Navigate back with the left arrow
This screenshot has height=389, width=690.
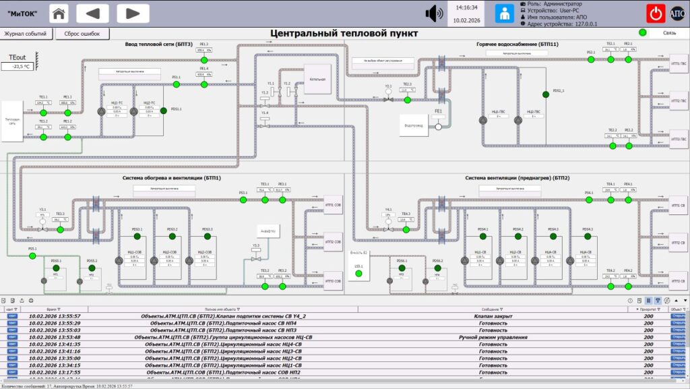(92, 13)
